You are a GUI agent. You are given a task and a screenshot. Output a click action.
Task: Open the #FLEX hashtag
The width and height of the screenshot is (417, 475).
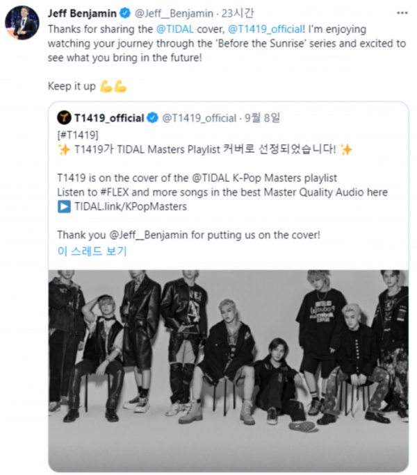115,192
